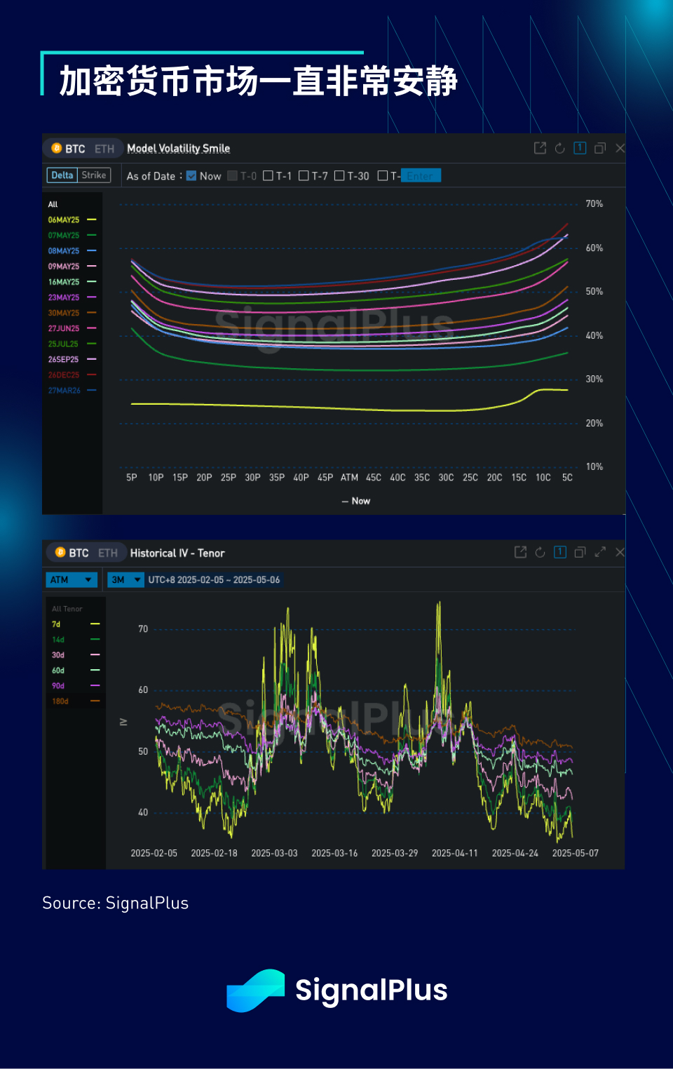
Task: Uncheck the Now as-of-date checkbox
Action: coord(191,175)
